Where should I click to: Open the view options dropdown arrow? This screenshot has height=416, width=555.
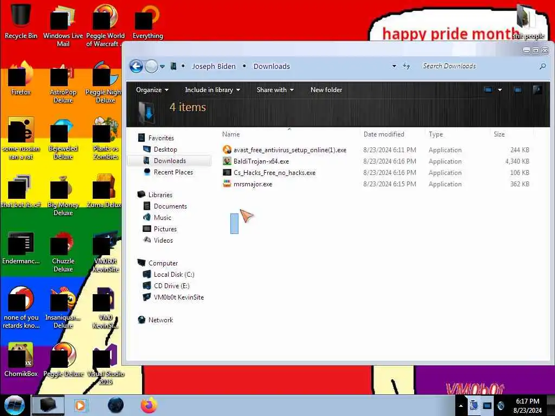pyautogui.click(x=500, y=90)
